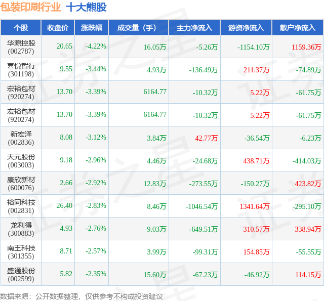324x301 pixels.
Task: Click the 游资净流入 column header
Action: tap(246, 27)
